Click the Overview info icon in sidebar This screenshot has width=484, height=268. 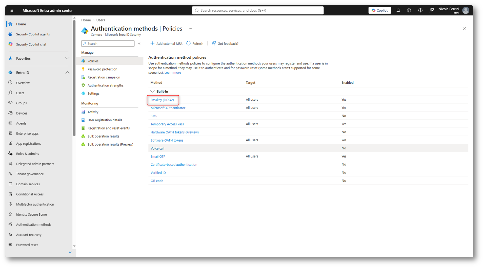[10, 83]
